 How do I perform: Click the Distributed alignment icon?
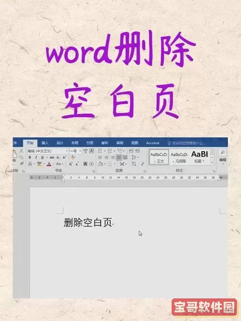click(125, 157)
